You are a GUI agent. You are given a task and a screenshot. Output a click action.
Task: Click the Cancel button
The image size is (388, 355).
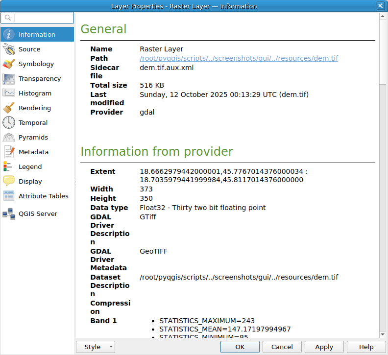pos(282,347)
